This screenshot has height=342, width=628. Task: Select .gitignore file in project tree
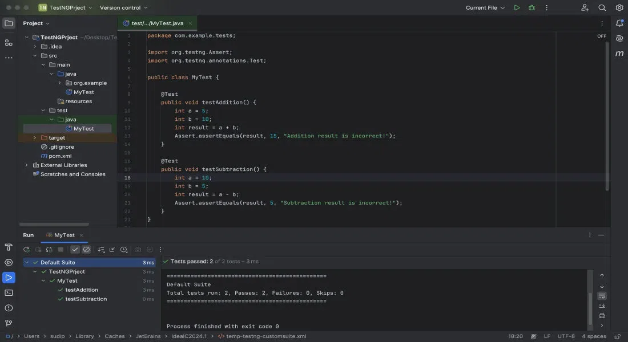62,147
